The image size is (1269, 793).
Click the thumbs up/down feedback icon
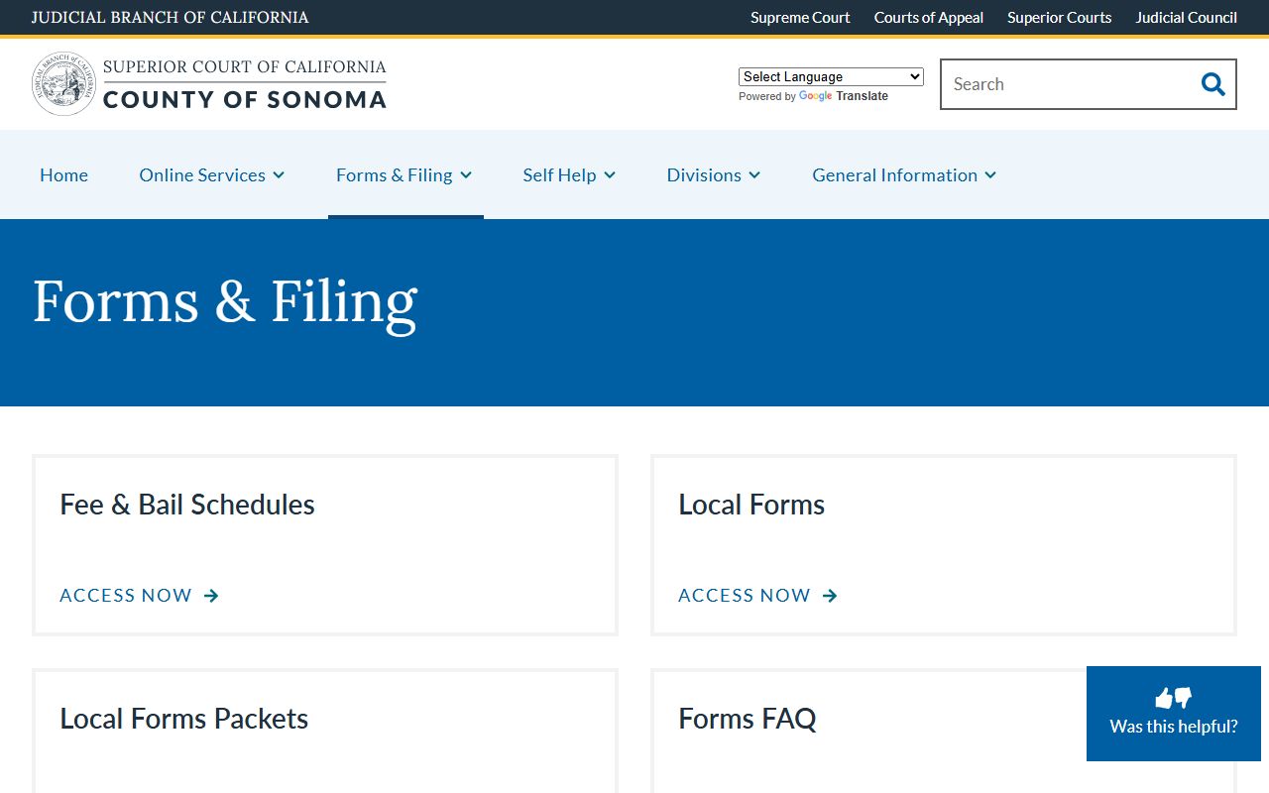click(1174, 698)
